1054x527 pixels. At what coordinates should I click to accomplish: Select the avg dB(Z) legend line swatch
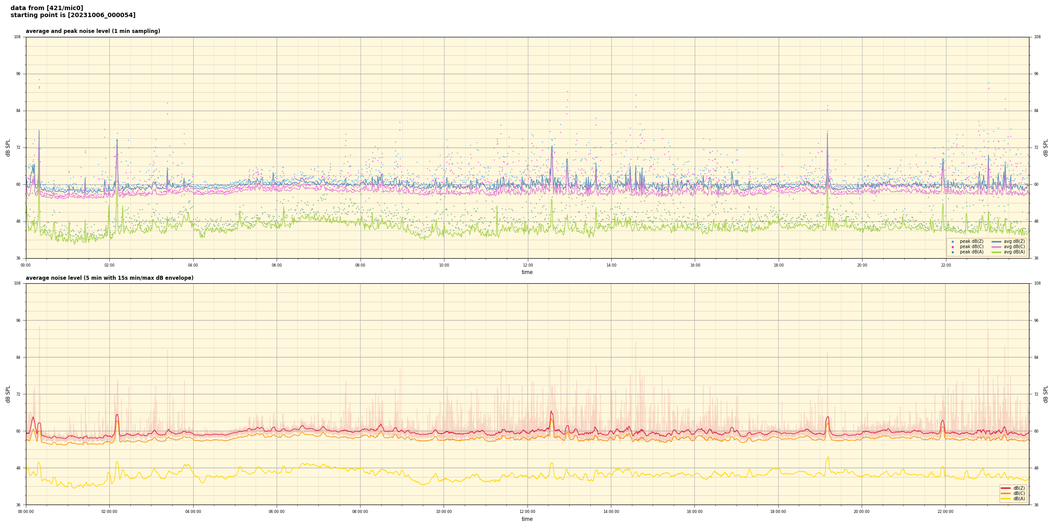[x=996, y=242]
